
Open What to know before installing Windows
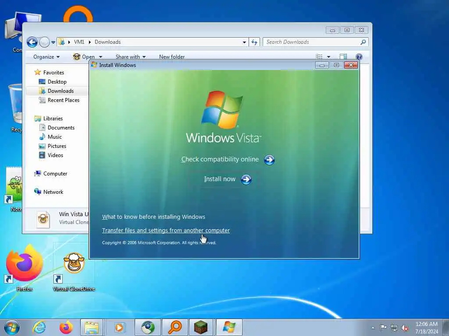point(153,217)
